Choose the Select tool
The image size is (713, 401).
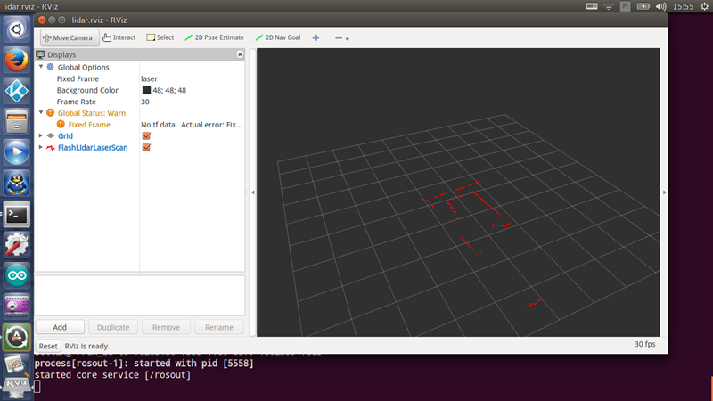tap(160, 37)
